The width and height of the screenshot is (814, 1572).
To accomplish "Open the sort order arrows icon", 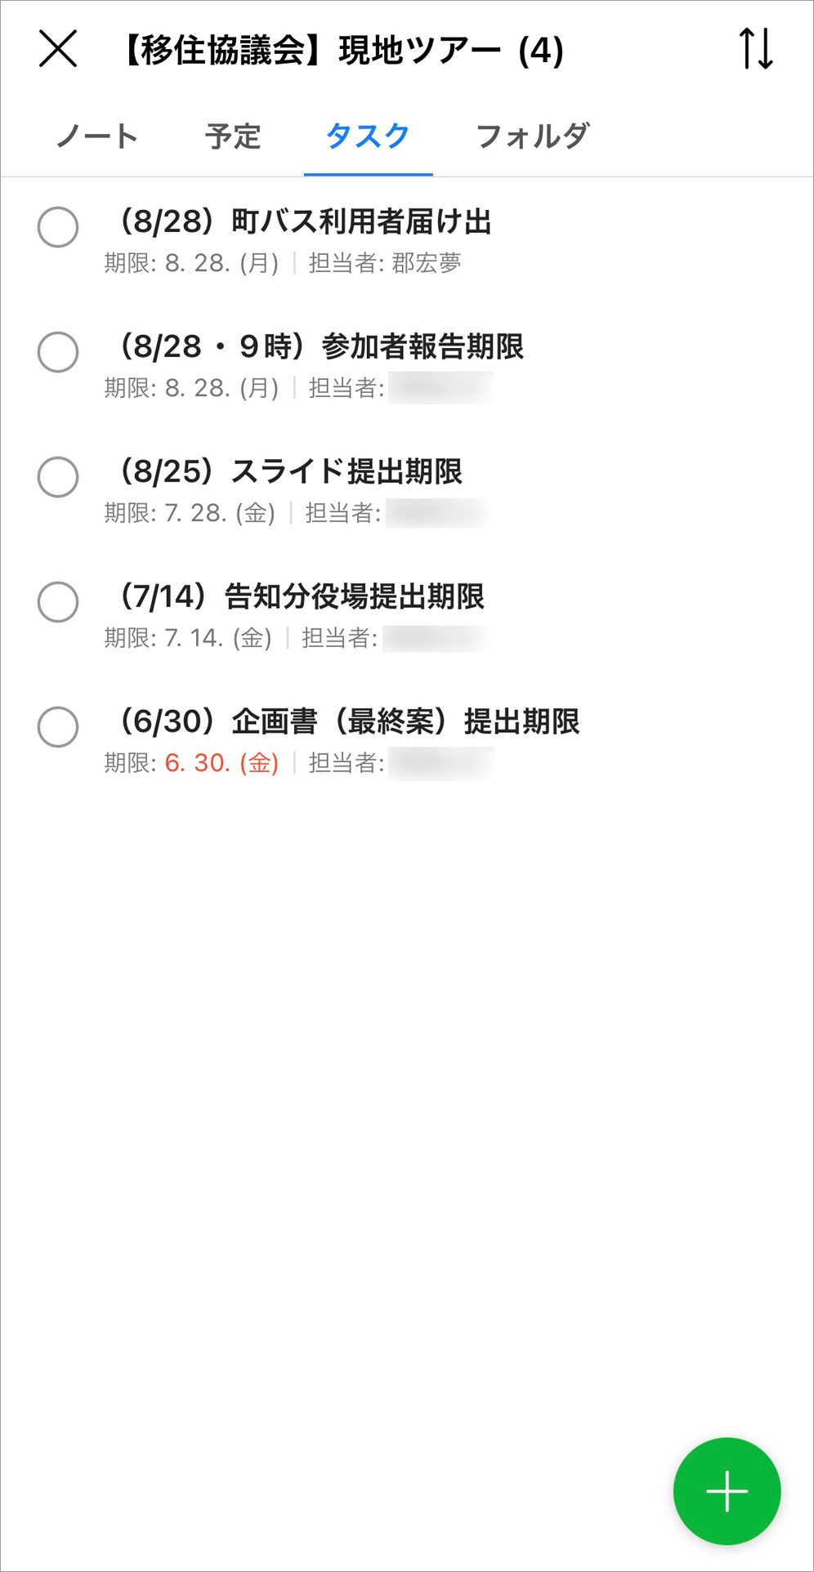I will pos(756,49).
